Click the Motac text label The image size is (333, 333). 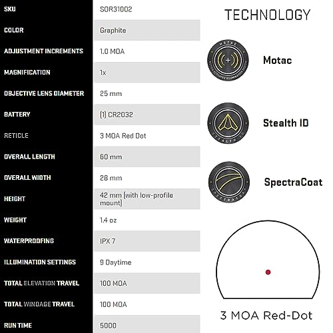coord(278,61)
